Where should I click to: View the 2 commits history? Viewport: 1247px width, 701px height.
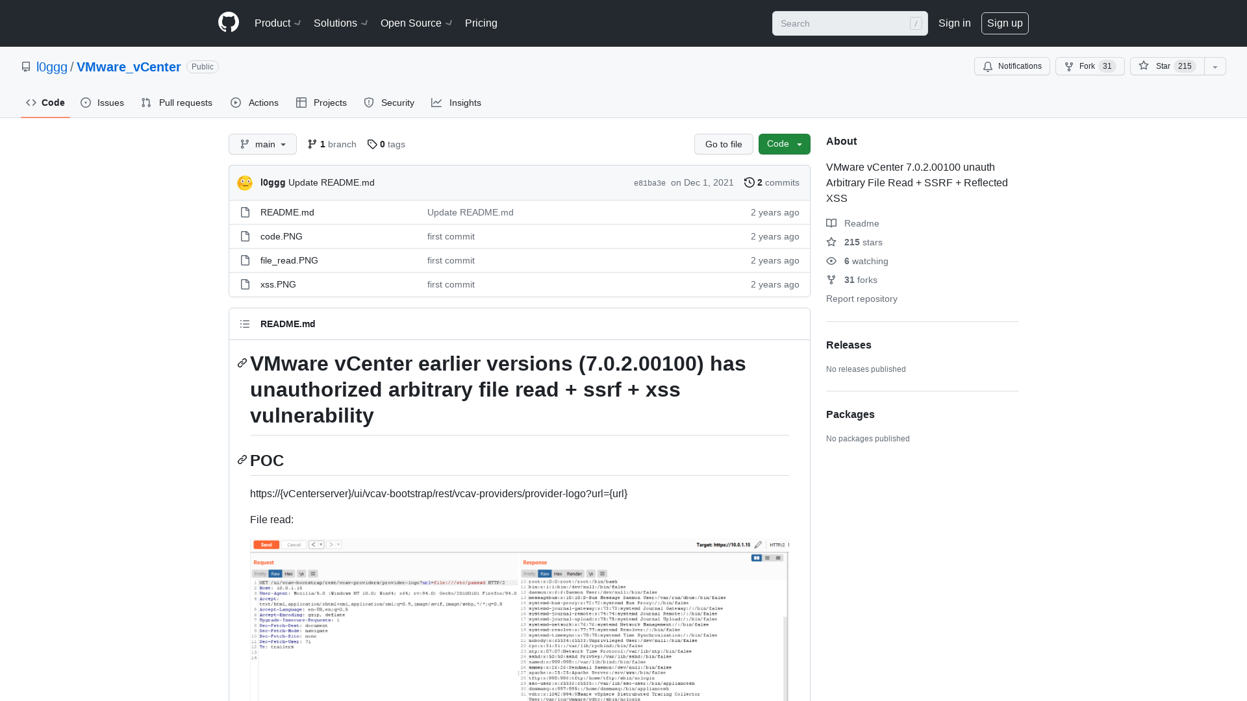pos(772,182)
